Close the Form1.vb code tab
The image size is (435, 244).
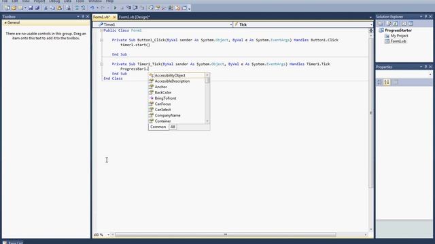tap(114, 17)
